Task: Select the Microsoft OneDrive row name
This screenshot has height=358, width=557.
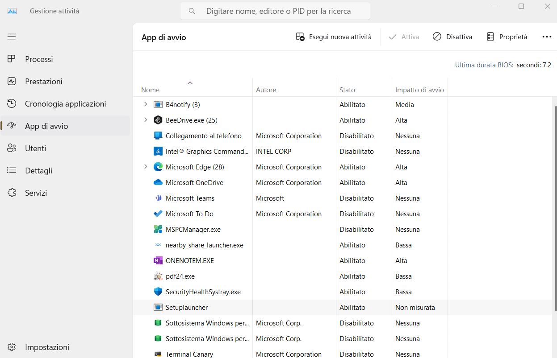Action: pyautogui.click(x=194, y=183)
